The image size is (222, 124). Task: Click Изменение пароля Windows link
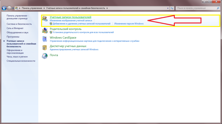tap(129, 24)
